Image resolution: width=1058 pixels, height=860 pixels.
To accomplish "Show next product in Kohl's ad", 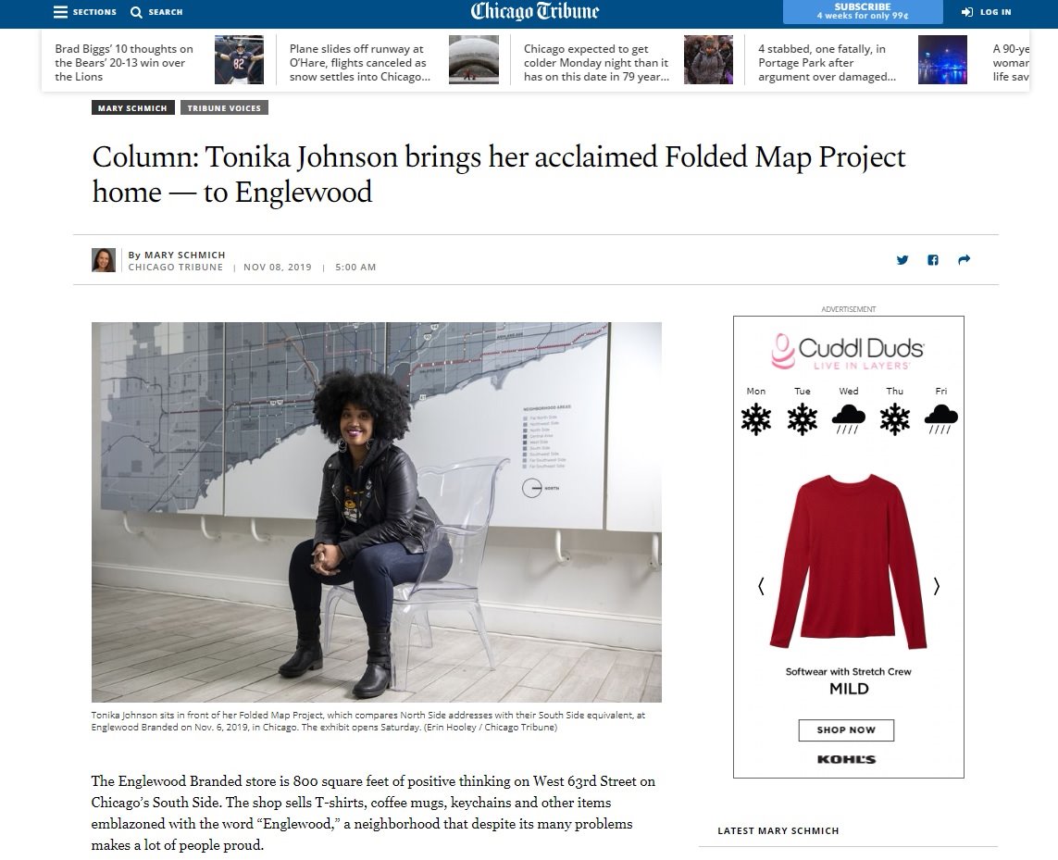I will pyautogui.click(x=937, y=586).
